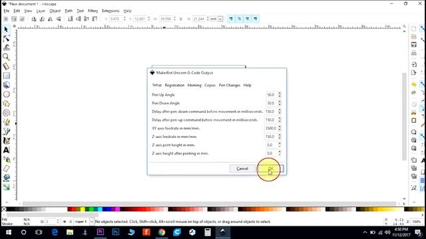This screenshot has height=239, width=426.
Task: Switch to Registration tab in dialog
Action: pyautogui.click(x=174, y=85)
